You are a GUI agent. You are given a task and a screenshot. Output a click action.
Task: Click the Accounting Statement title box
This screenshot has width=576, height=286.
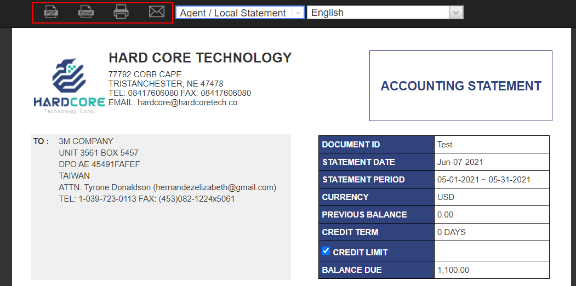460,86
